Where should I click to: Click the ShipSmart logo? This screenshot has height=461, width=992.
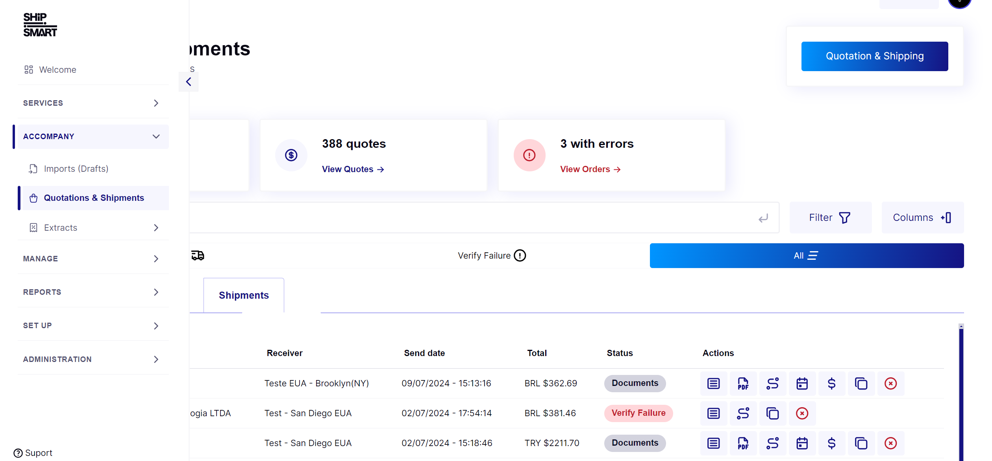pyautogui.click(x=40, y=25)
